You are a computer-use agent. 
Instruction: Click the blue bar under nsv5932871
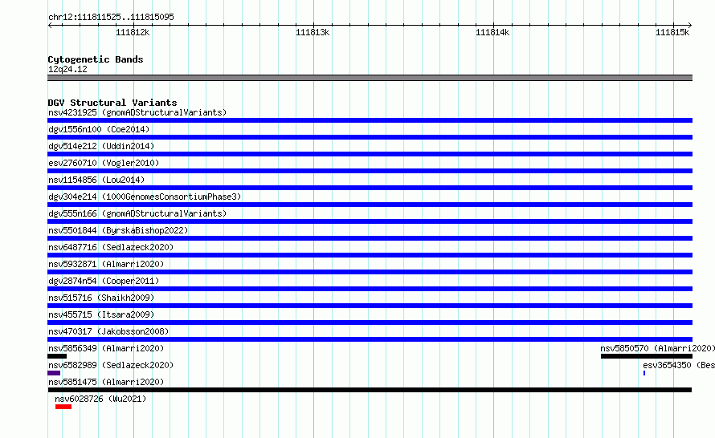pos(370,272)
